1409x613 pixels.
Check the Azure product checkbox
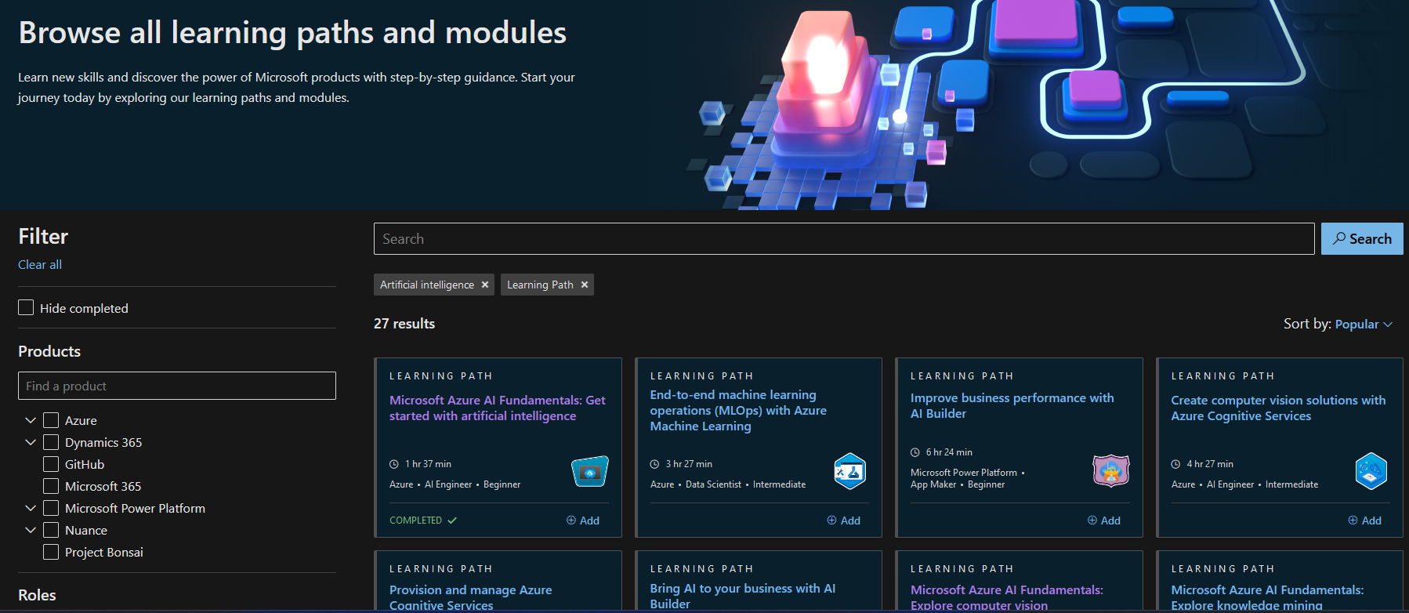(x=51, y=420)
